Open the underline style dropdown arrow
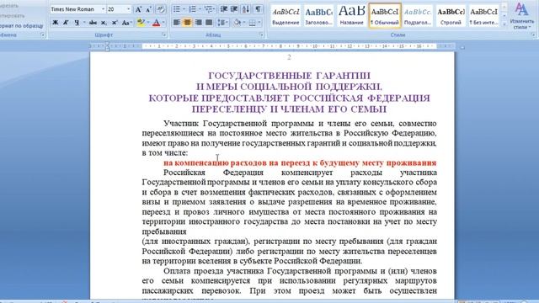 (x=84, y=23)
